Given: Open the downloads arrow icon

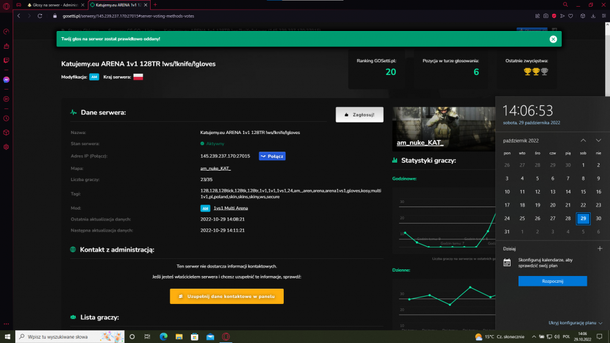Looking at the screenshot, I should tap(593, 16).
